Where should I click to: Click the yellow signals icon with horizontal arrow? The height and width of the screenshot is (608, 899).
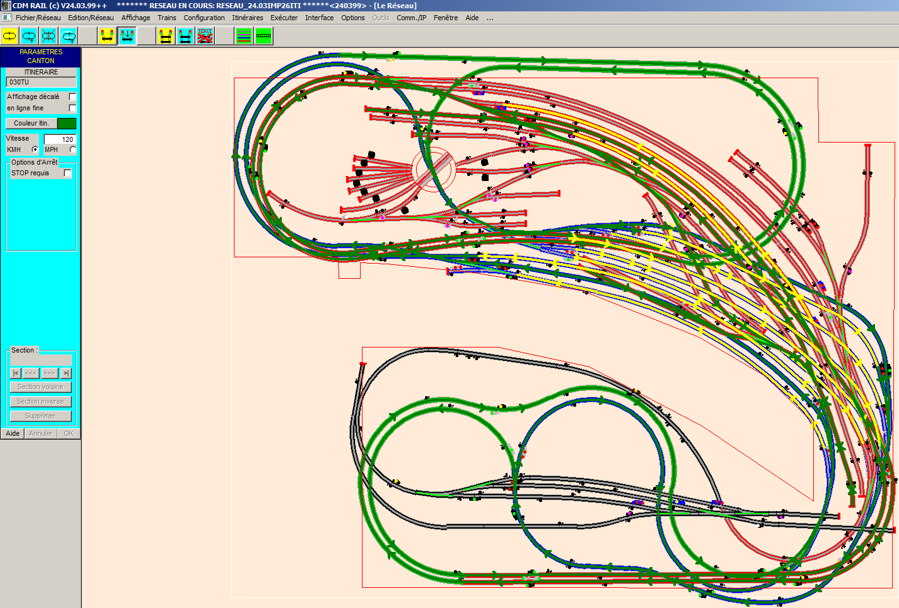(107, 36)
